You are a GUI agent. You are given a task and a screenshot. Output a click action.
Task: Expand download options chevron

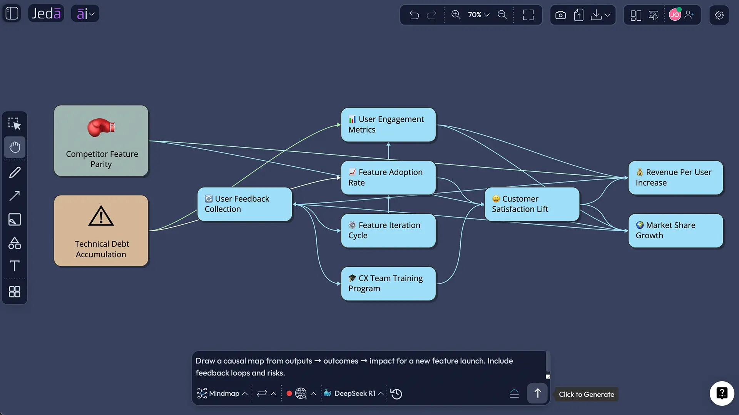coord(607,15)
